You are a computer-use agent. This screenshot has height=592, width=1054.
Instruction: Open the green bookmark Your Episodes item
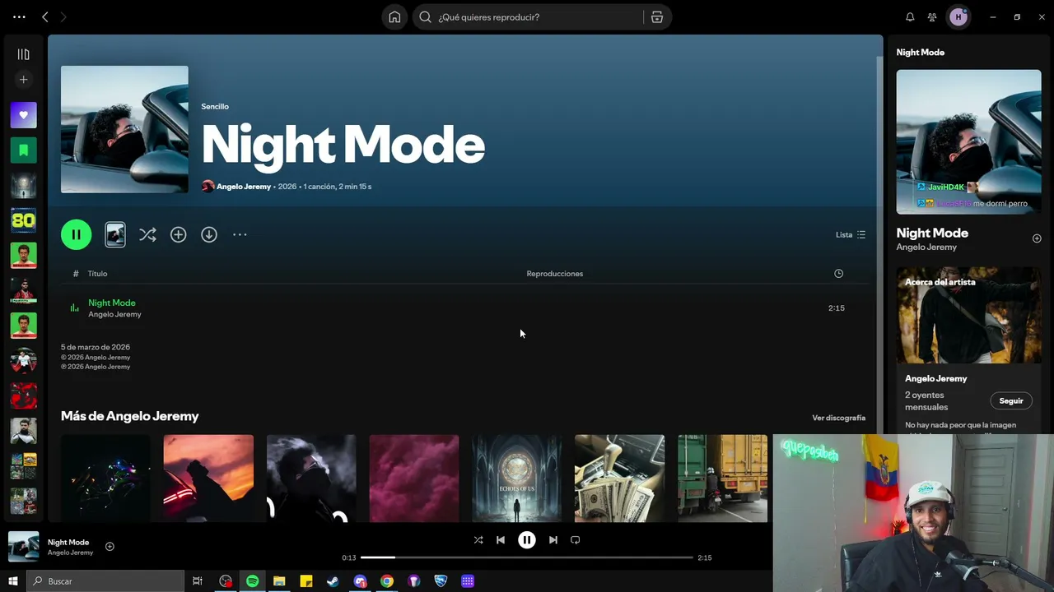coord(23,150)
